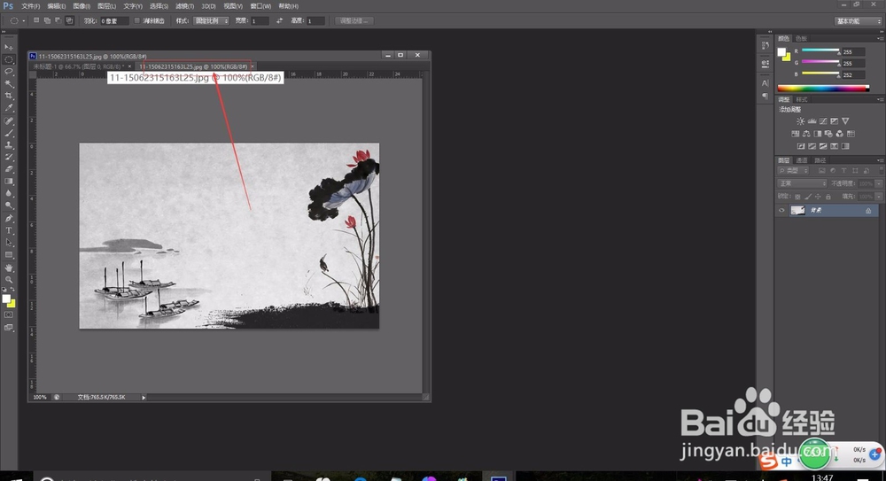Open the 滤镜(T) menu

(x=185, y=6)
